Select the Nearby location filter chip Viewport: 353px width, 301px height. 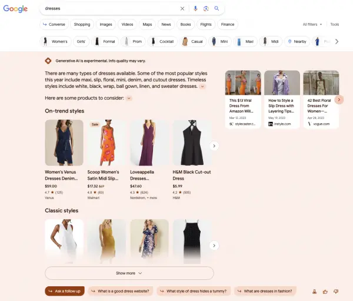click(297, 41)
